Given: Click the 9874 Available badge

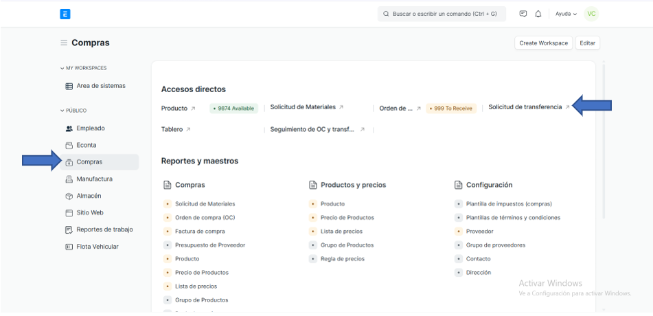Looking at the screenshot, I should 233,109.
